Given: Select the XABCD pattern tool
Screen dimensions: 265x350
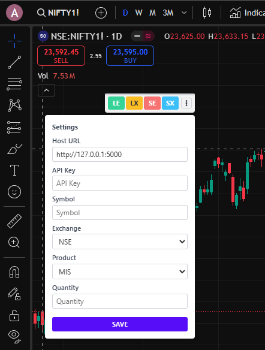Looking at the screenshot, I should [x=14, y=105].
